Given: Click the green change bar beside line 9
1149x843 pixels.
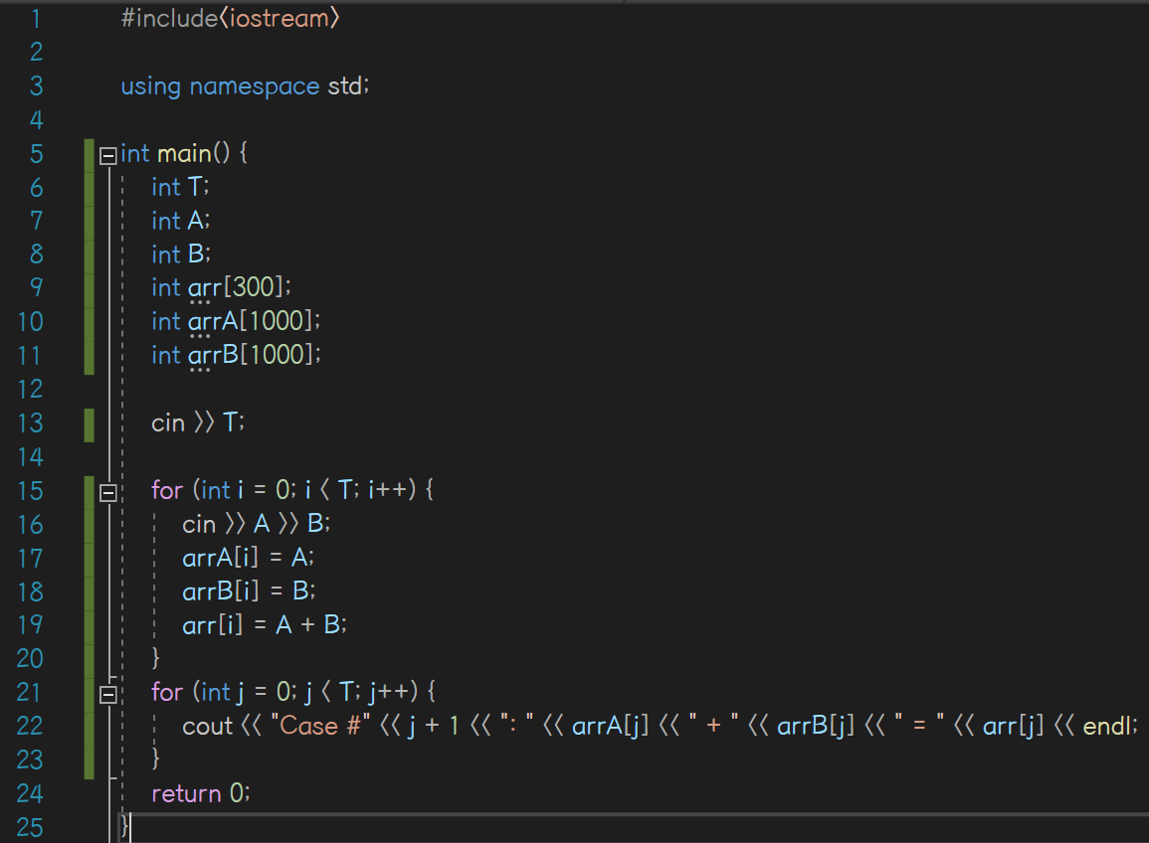Looking at the screenshot, I should (x=89, y=287).
